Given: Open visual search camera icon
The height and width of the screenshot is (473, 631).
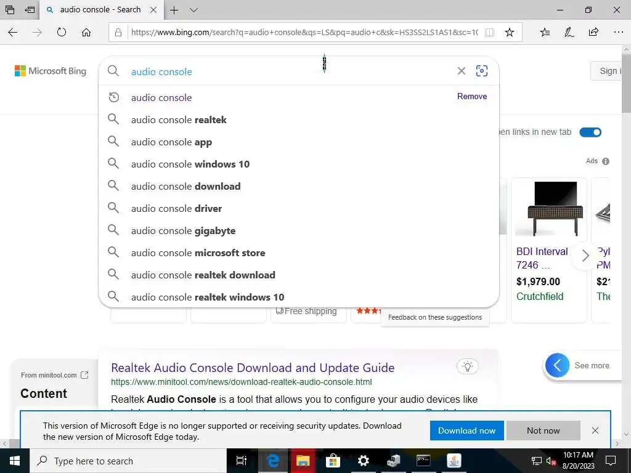Looking at the screenshot, I should [482, 71].
